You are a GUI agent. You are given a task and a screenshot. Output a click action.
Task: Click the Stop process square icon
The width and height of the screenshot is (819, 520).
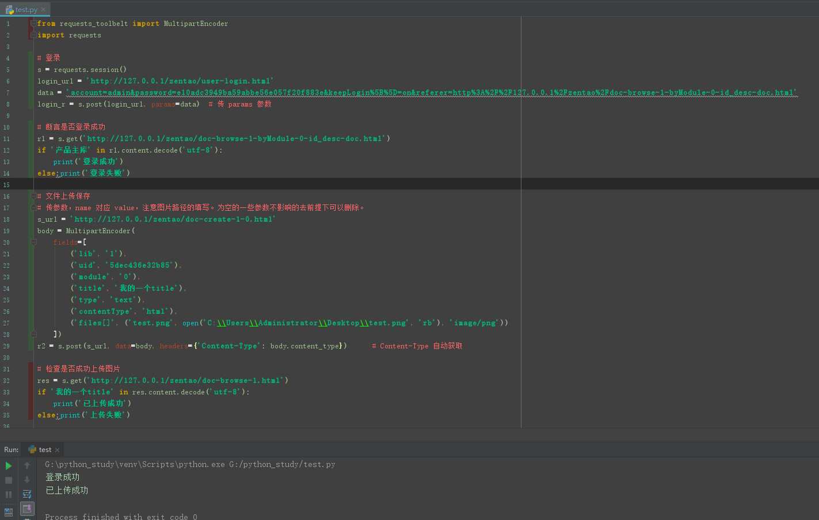click(9, 480)
